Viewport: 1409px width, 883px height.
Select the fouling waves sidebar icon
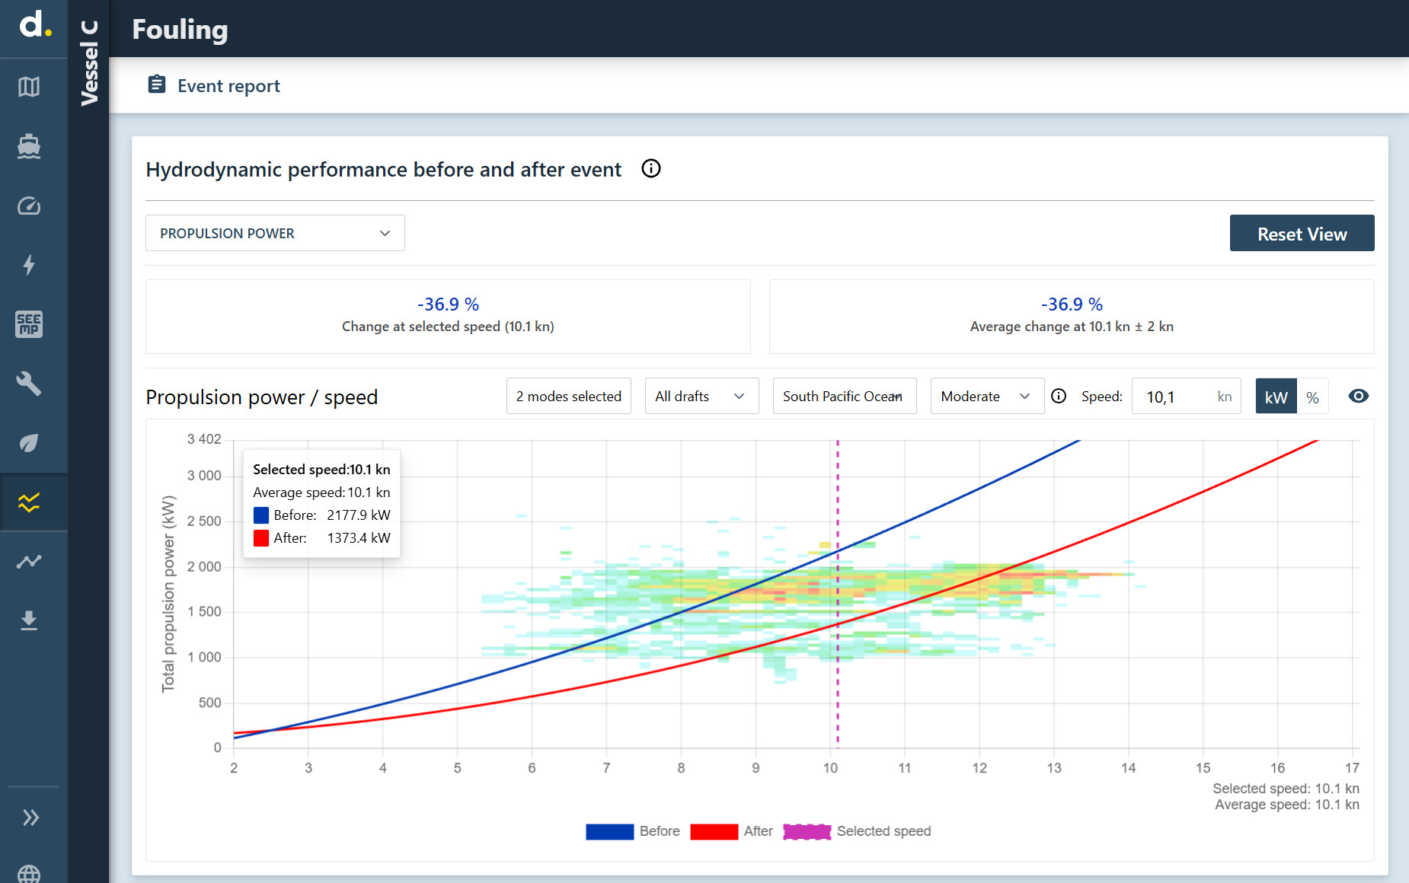click(x=29, y=502)
